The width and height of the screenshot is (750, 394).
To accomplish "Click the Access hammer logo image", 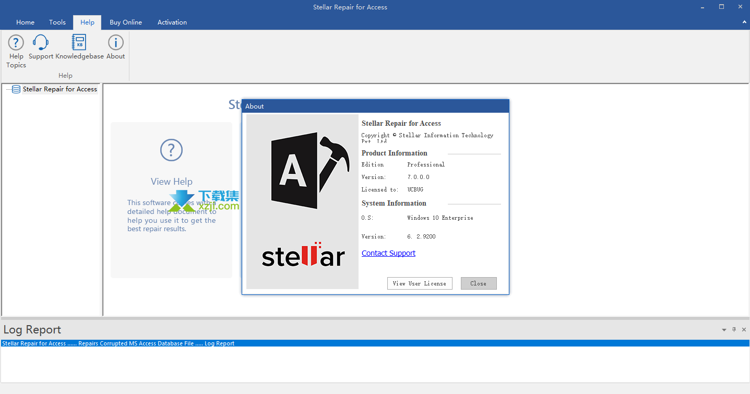I will coord(311,171).
